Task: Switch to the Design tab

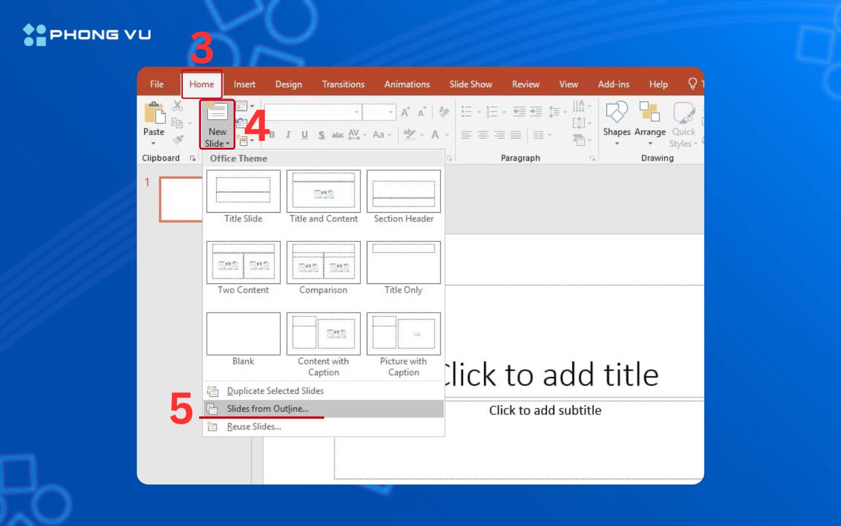Action: coord(289,84)
